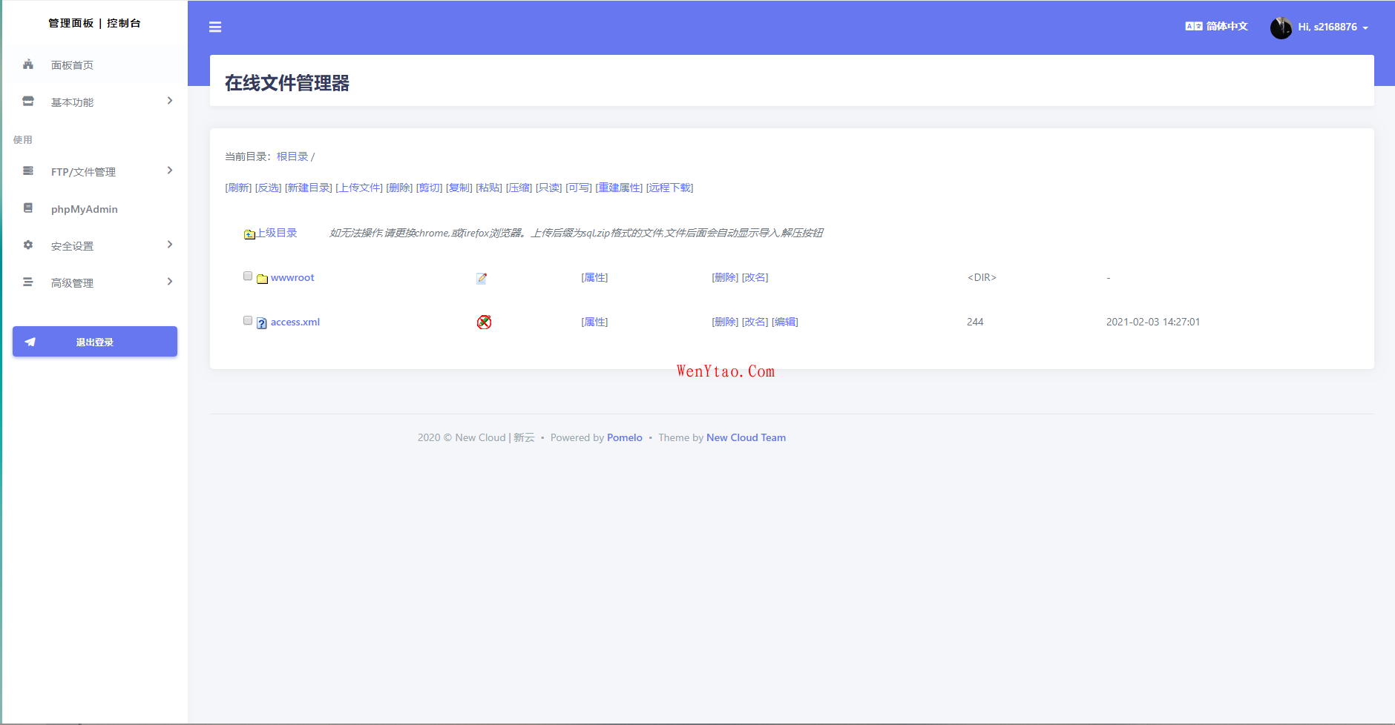
Task: Click the 删除 link in the toolbar
Action: click(x=399, y=188)
